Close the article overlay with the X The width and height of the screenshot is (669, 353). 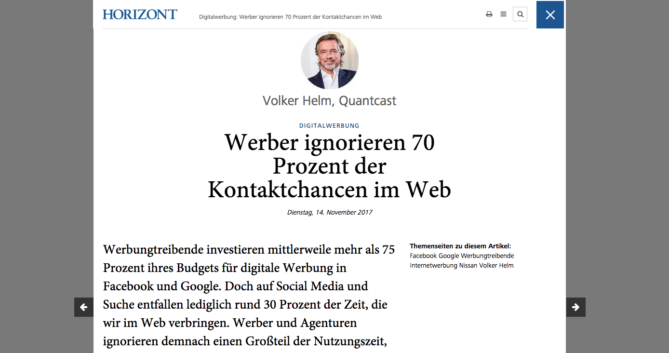(550, 15)
